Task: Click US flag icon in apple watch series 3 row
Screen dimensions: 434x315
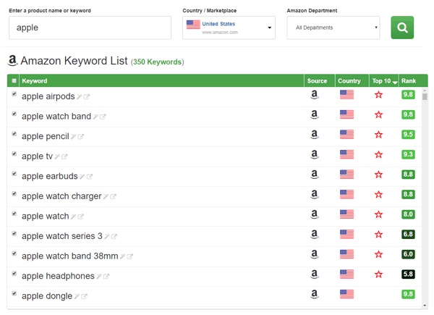Action: tap(346, 234)
